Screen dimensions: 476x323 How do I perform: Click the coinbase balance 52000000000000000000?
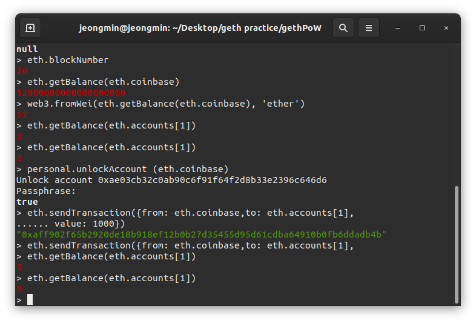(71, 93)
